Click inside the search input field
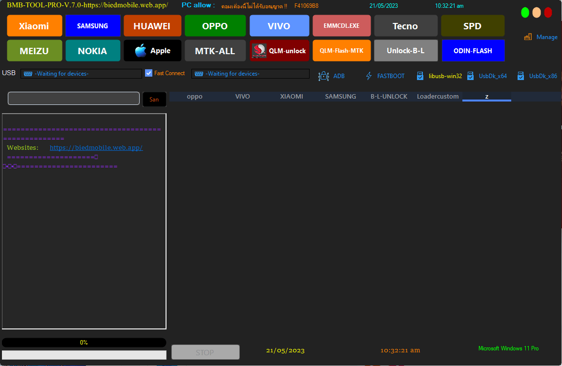Screen dimensions: 562x366 (x=73, y=98)
